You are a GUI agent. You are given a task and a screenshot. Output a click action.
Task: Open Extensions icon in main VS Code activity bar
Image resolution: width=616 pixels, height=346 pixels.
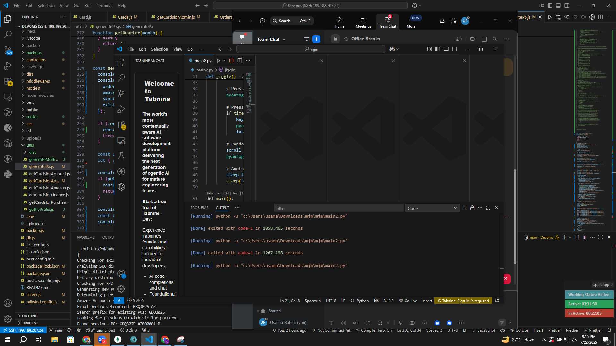point(8,81)
